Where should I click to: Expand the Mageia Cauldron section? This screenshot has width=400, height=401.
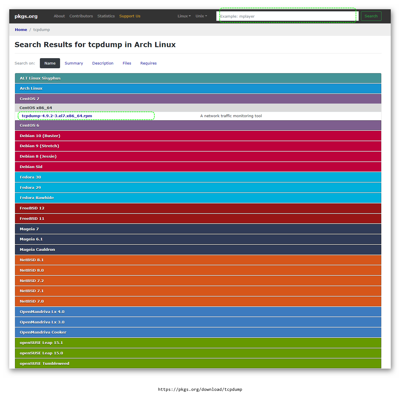pyautogui.click(x=198, y=250)
